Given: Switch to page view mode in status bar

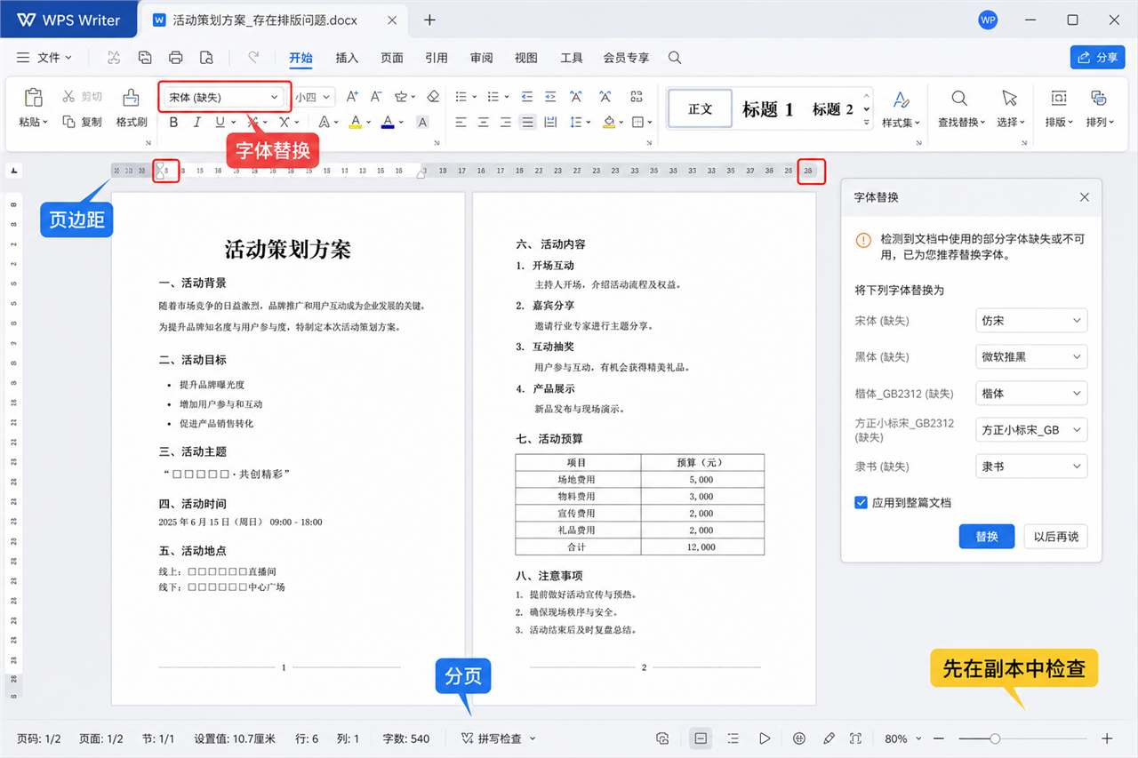Looking at the screenshot, I should click(701, 738).
